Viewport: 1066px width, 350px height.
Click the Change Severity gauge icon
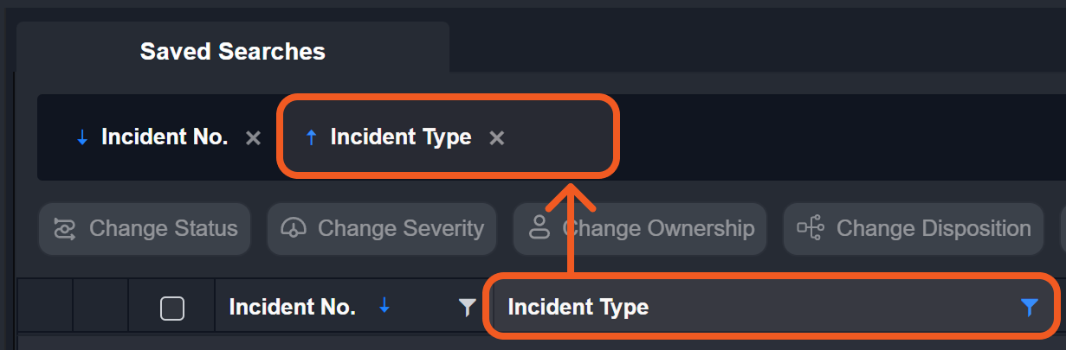[x=294, y=229]
